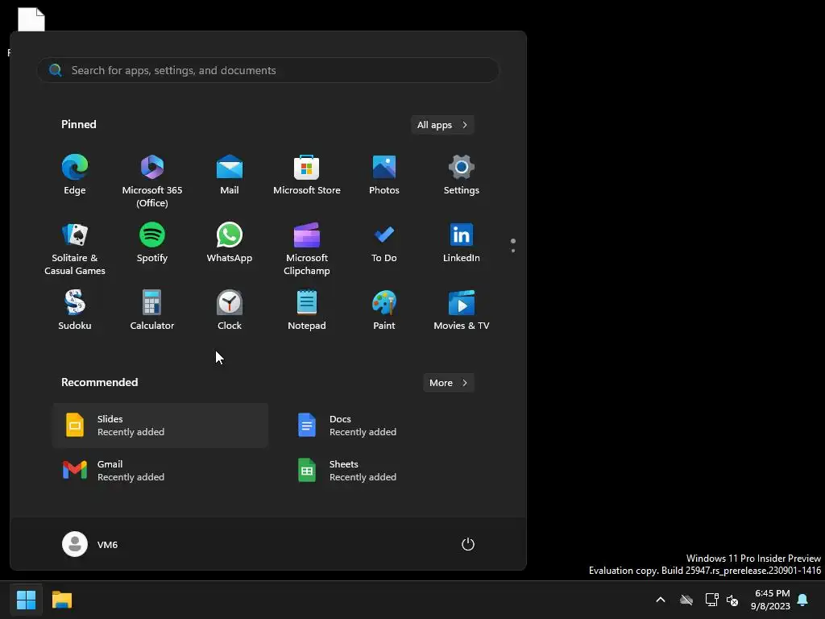This screenshot has height=619, width=825.
Task: Expand More recommended items
Action: [448, 383]
